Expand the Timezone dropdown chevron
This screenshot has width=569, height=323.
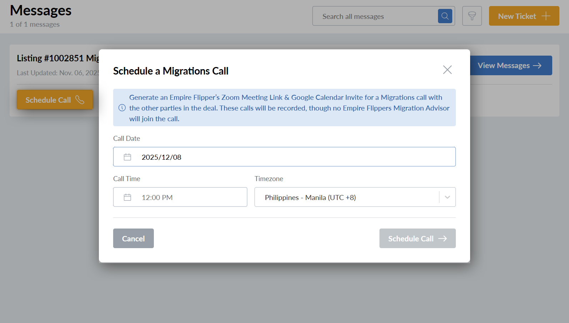[x=447, y=197]
